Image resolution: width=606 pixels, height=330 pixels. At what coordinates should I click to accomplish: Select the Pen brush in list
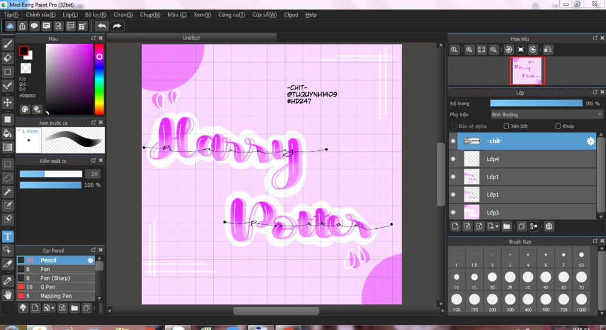click(56, 269)
